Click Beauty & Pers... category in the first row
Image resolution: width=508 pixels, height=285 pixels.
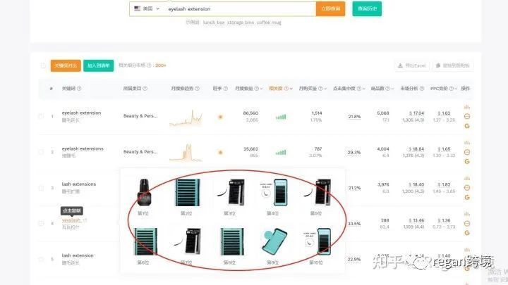(x=140, y=115)
